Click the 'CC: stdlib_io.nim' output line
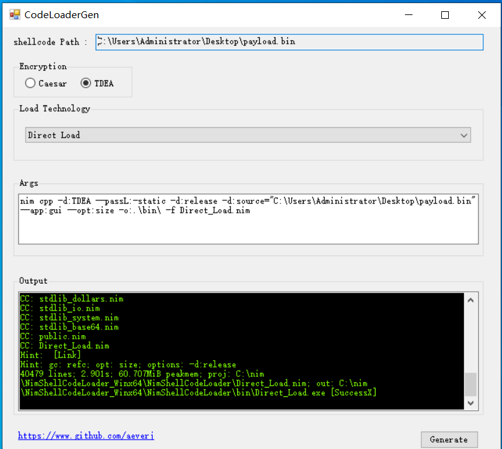 click(x=60, y=308)
